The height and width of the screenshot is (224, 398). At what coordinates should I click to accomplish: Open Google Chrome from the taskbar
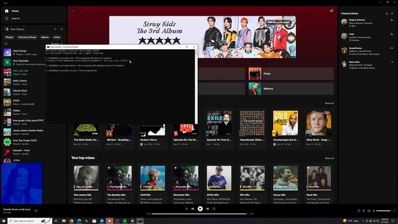(72, 221)
